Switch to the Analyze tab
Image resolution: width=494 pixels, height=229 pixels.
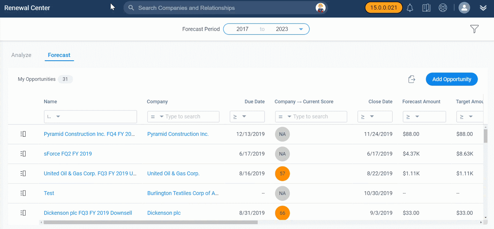click(21, 55)
